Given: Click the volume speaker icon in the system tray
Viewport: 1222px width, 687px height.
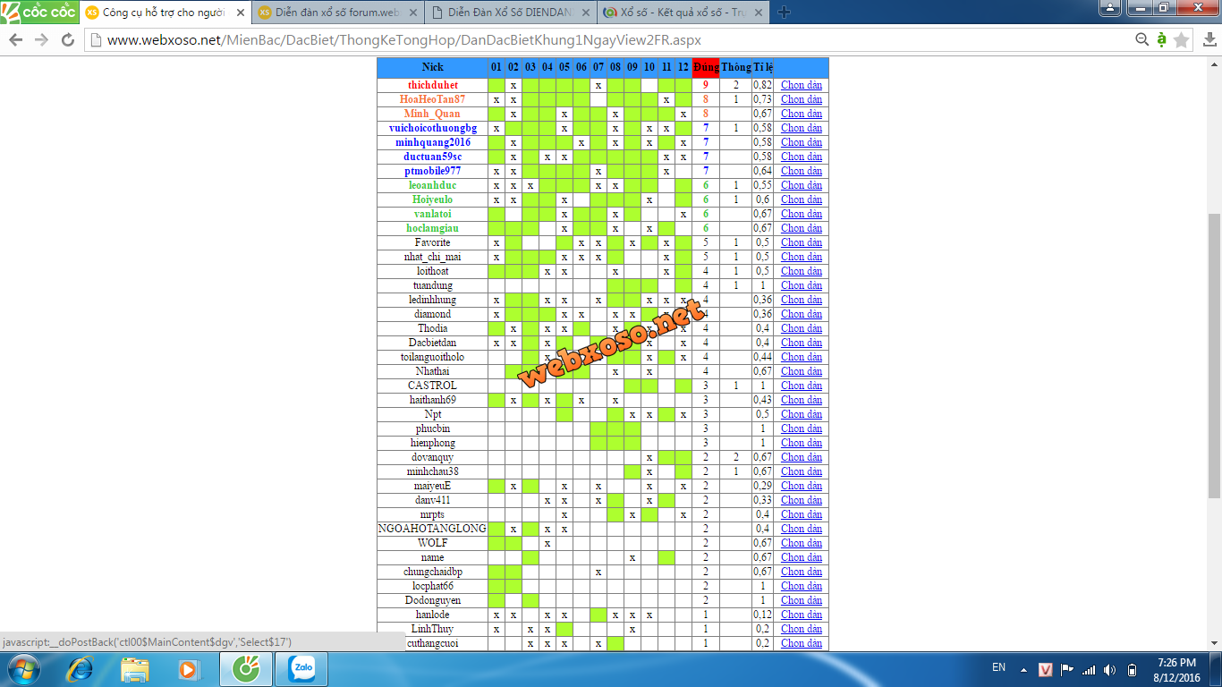Looking at the screenshot, I should (x=1109, y=670).
